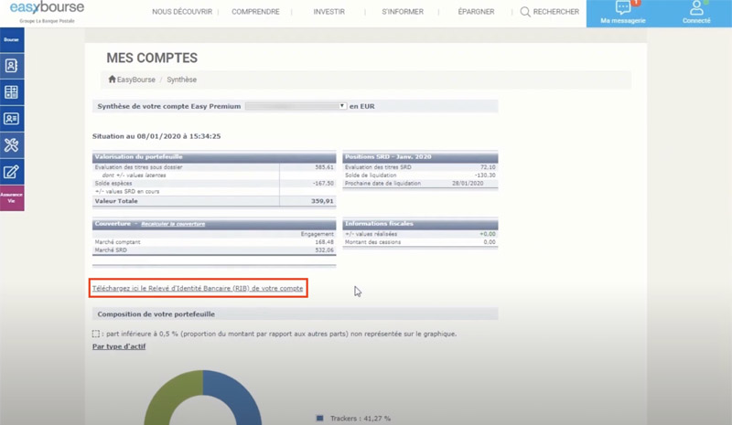Click the home icon in breadcrumb

[x=112, y=79]
